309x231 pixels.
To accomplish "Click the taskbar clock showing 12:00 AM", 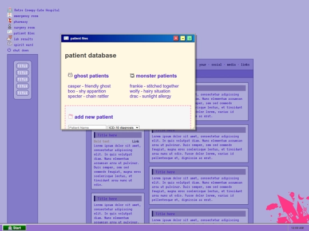I will (x=298, y=228).
